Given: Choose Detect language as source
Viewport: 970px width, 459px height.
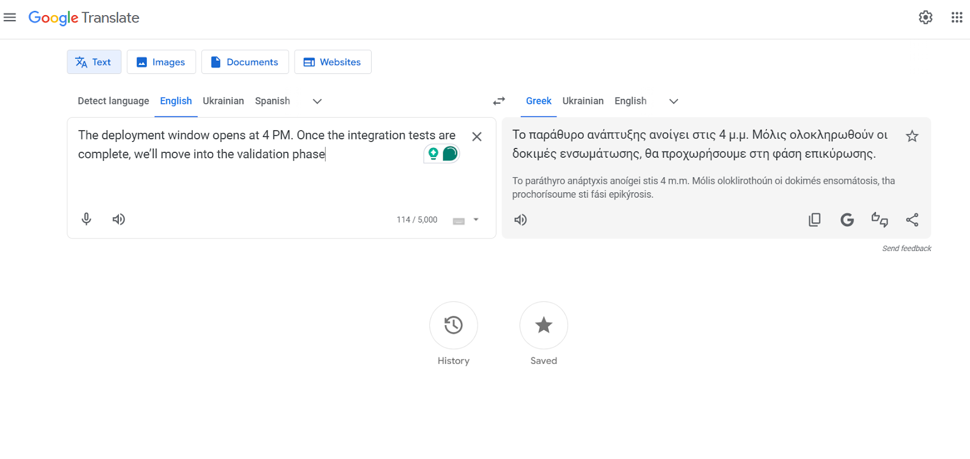Looking at the screenshot, I should (113, 101).
